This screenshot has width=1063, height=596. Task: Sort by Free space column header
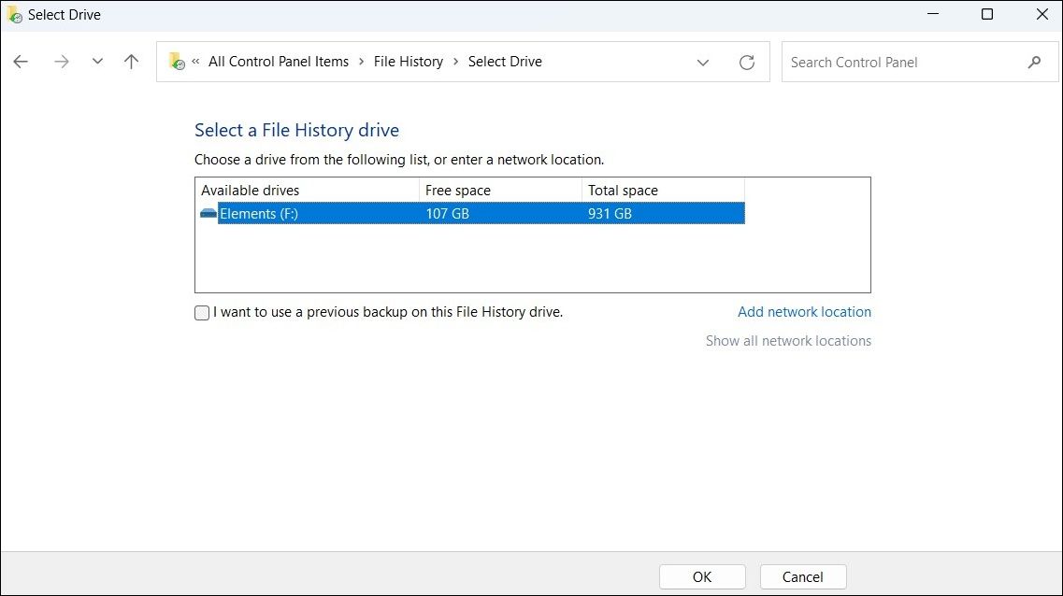point(500,191)
